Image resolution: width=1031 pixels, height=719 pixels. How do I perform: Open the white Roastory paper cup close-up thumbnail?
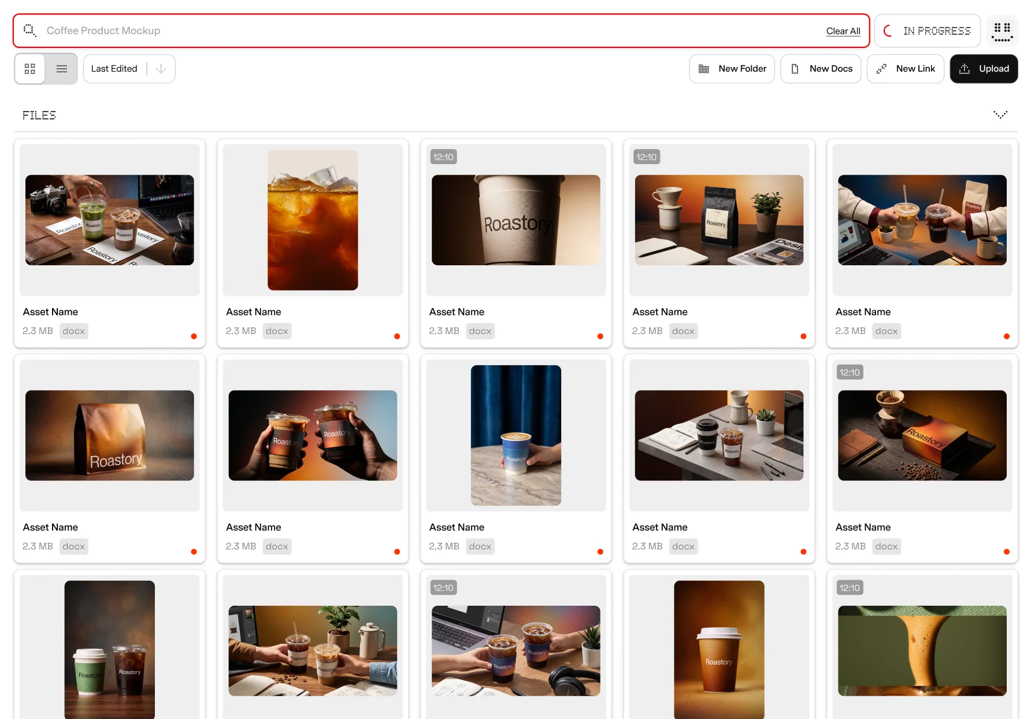pyautogui.click(x=516, y=220)
